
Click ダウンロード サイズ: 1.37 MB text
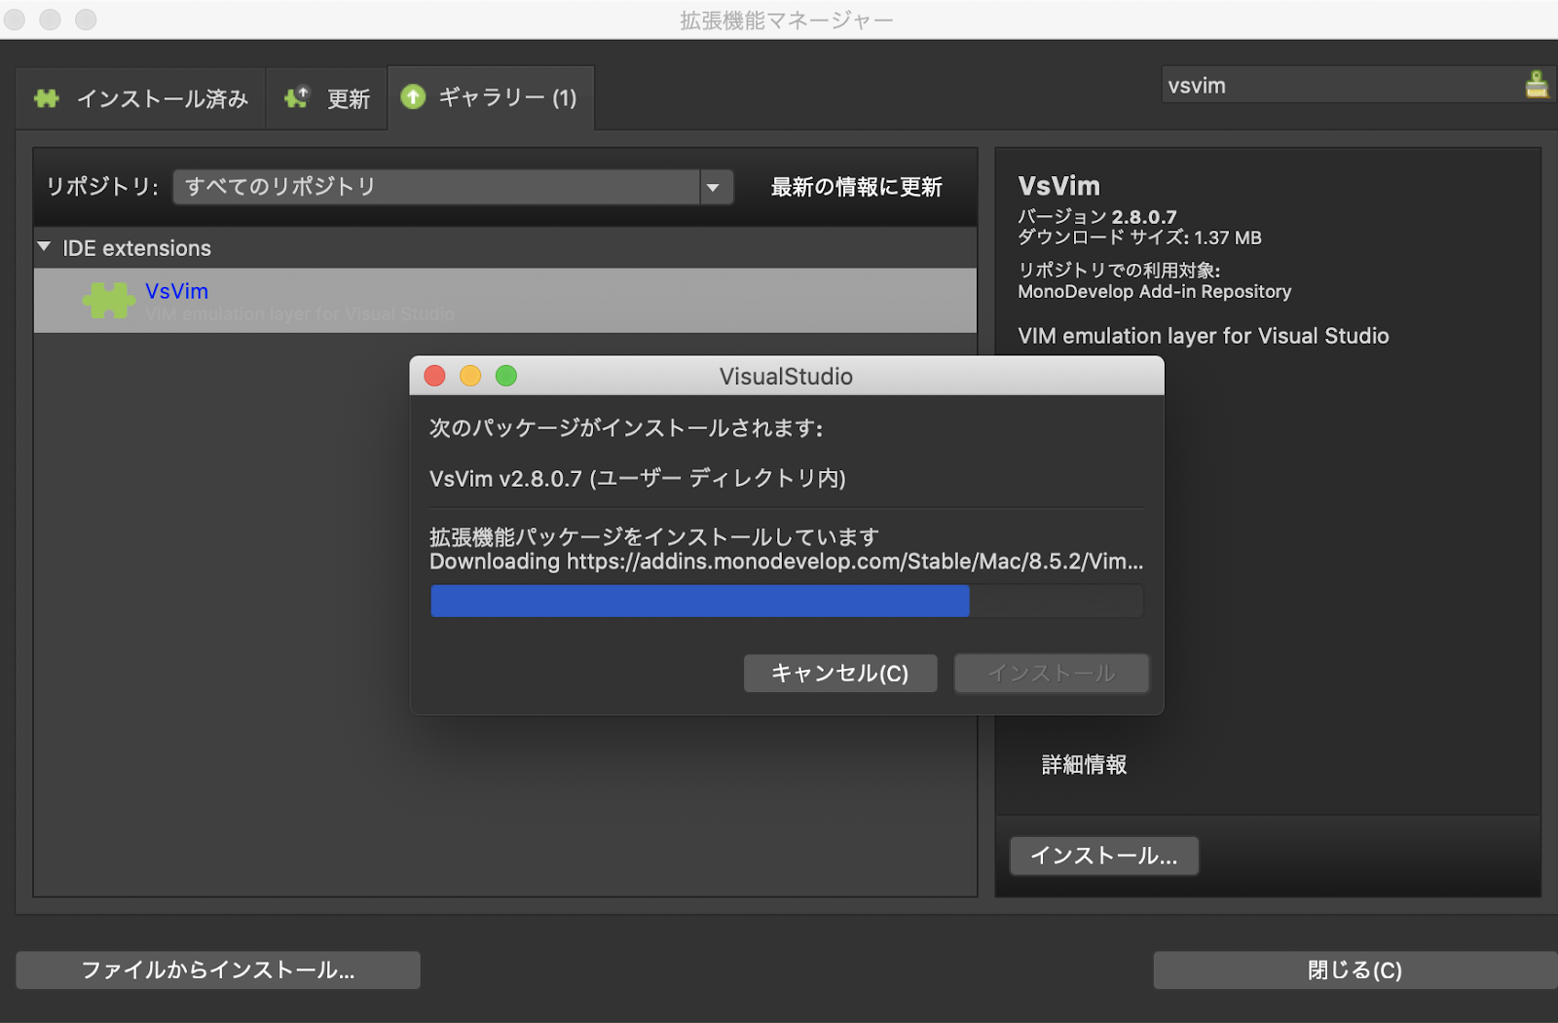1140,237
